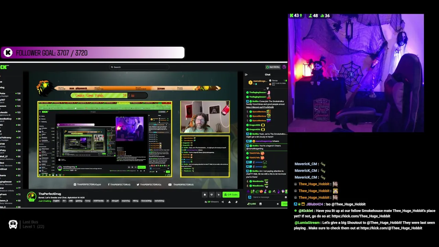Click the Last Bus level bus icon
This screenshot has height=247, width=439.
pos(13,224)
